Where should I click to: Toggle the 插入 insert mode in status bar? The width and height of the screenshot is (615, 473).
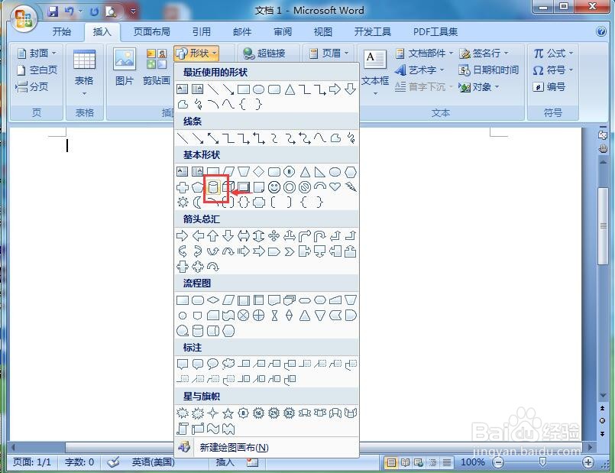point(225,462)
